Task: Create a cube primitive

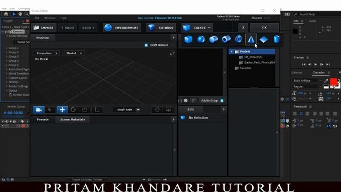Action: coord(188,39)
